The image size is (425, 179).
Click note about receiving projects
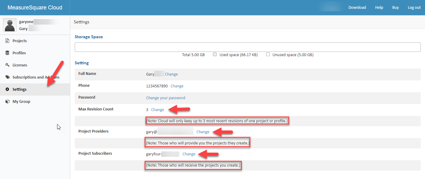click(193, 165)
